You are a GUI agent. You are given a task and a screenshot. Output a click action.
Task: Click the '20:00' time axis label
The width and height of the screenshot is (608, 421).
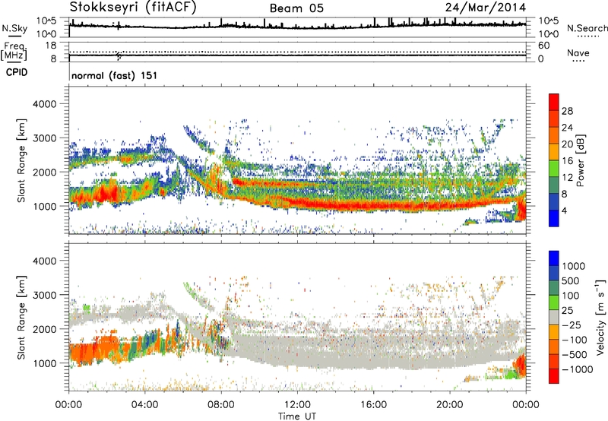coord(450,405)
